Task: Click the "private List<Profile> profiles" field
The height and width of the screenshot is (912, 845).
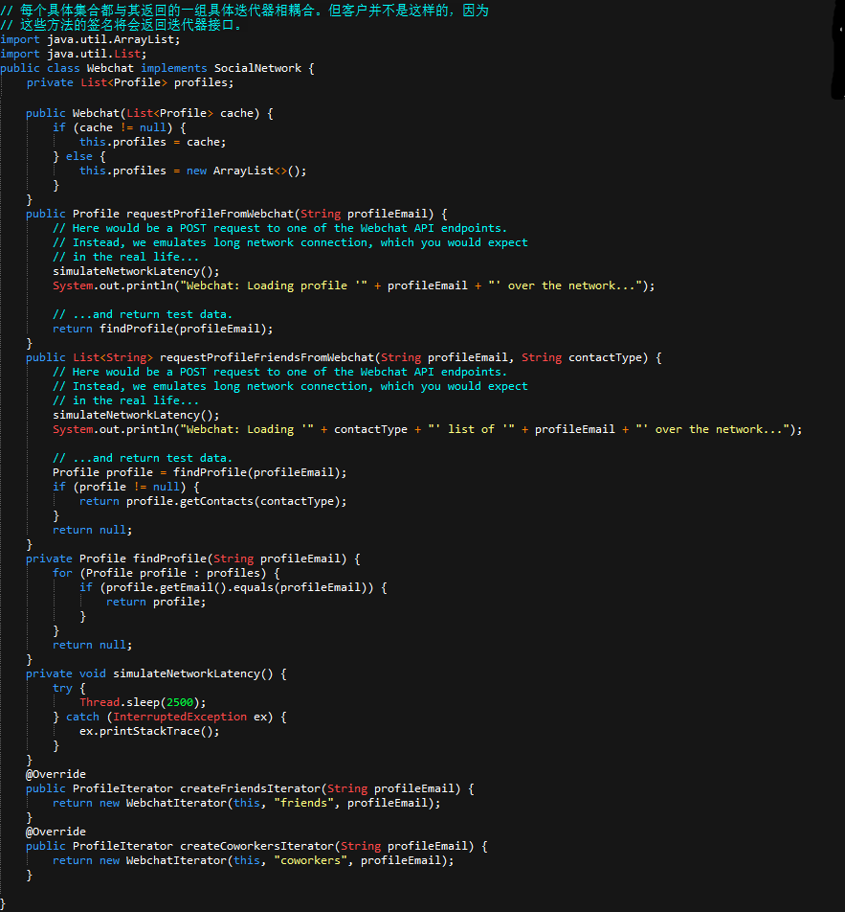Action: (x=130, y=82)
